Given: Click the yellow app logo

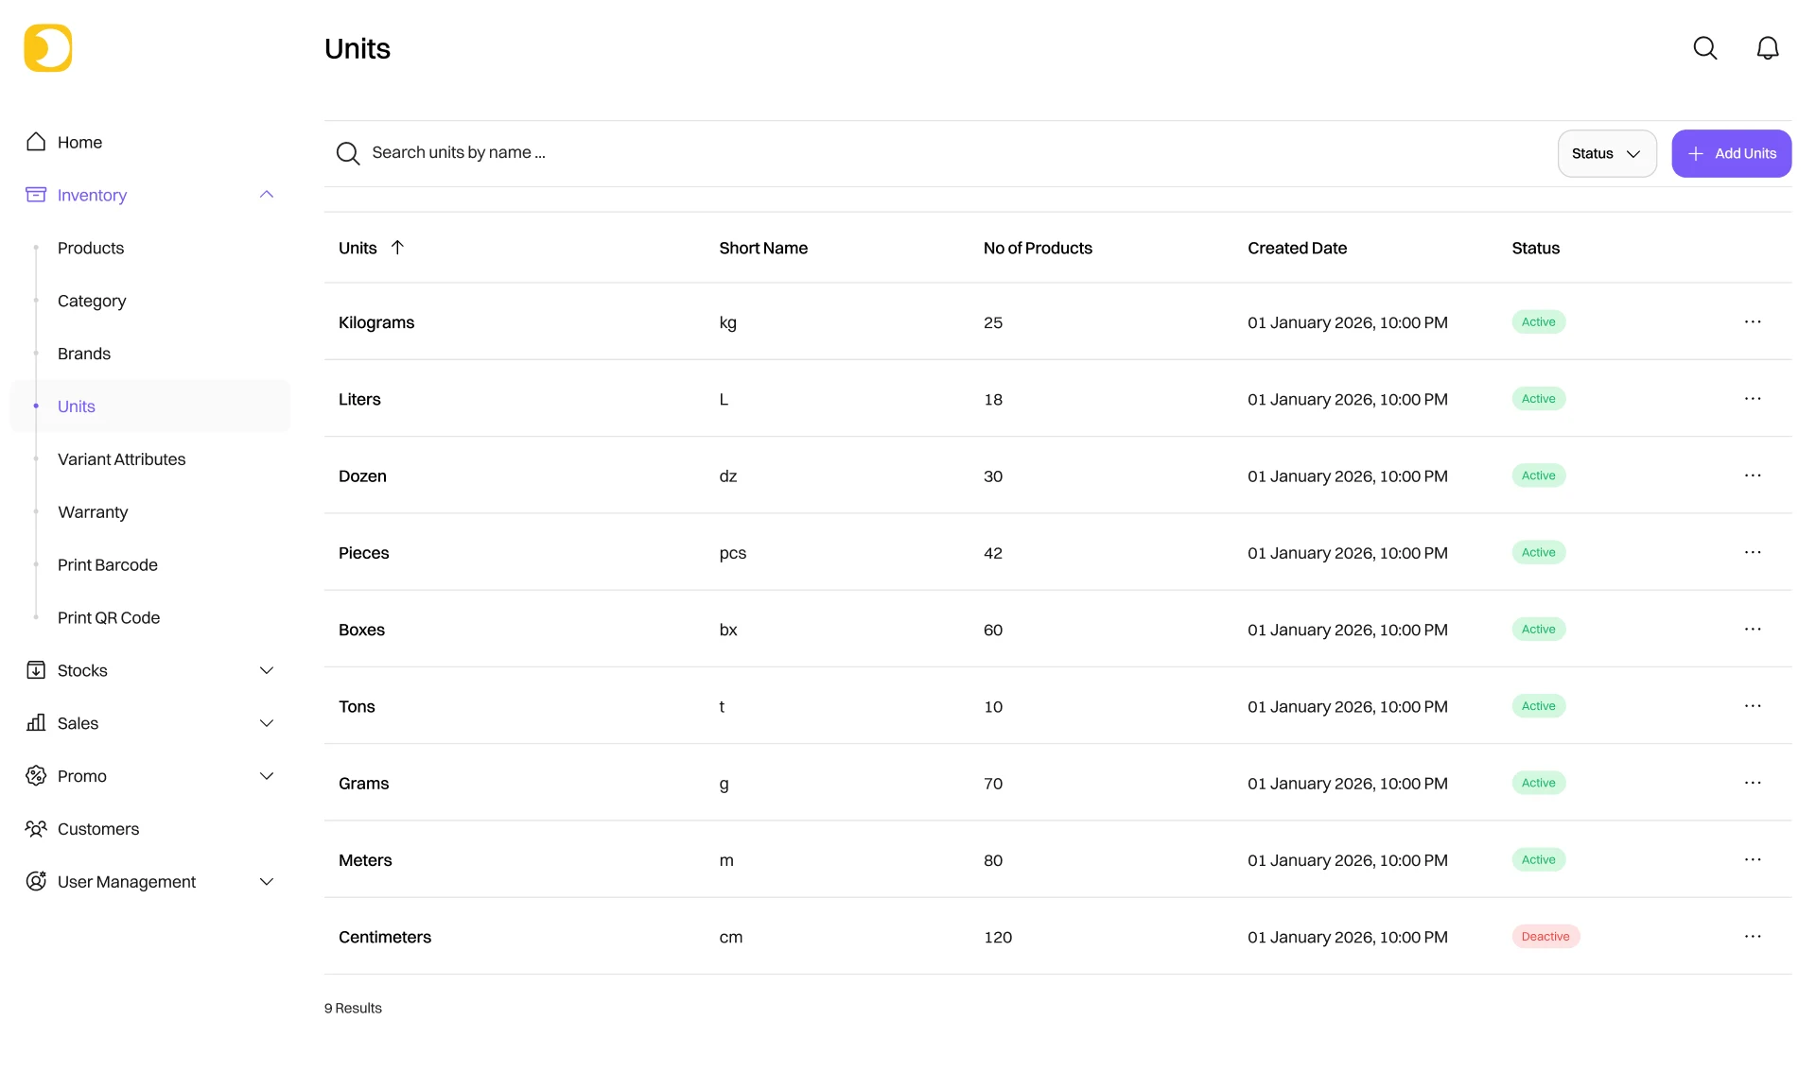Looking at the screenshot, I should tap(47, 47).
